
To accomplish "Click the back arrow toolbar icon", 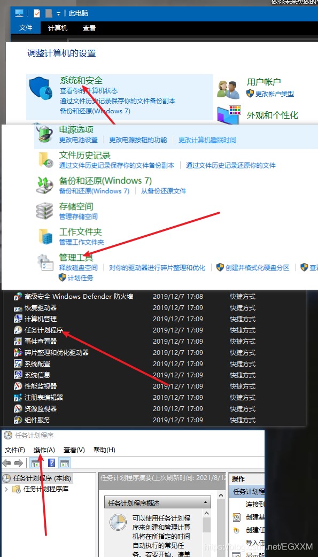I will [x=7, y=463].
